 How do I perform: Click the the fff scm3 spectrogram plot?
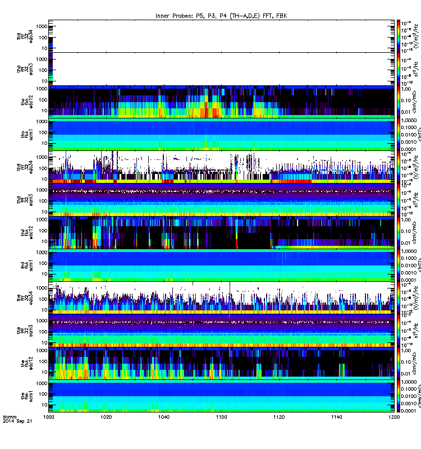[221, 331]
